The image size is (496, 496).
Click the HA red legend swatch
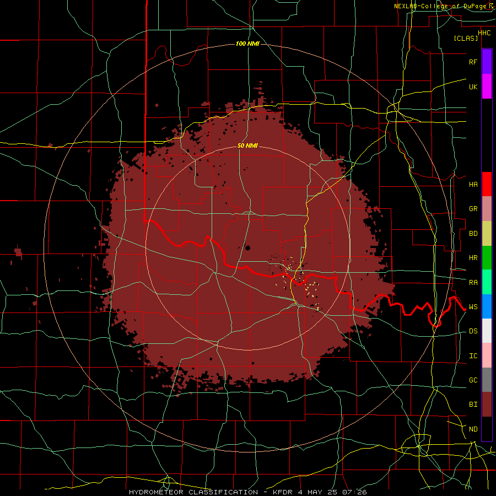[x=487, y=184]
